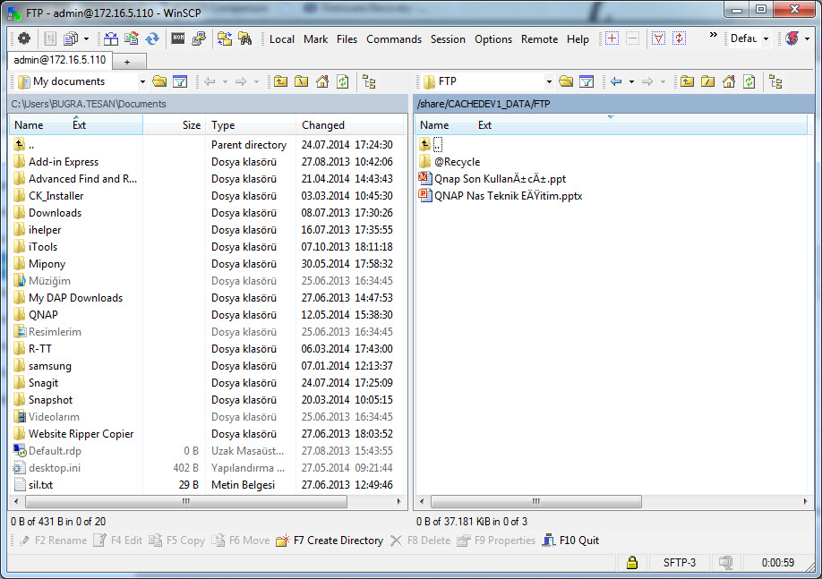Open the Commands menu
This screenshot has height=579, width=822.
(394, 39)
